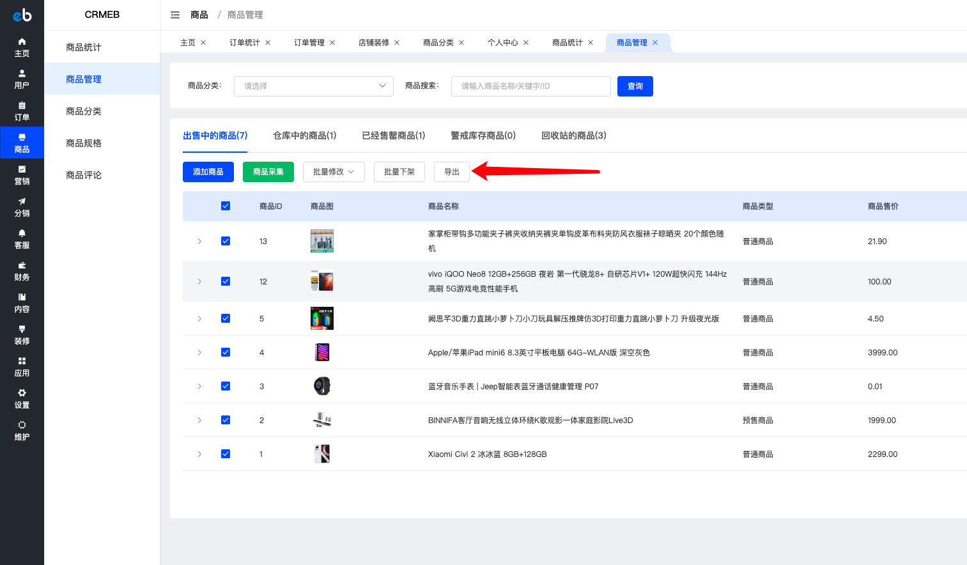Open the iPad mini6 product thumbnail
The image size is (967, 565).
322,352
